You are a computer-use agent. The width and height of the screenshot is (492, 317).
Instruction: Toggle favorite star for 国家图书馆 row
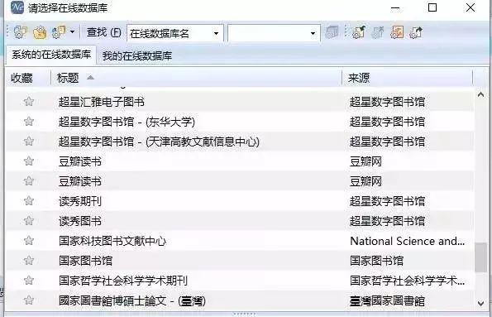pos(29,261)
